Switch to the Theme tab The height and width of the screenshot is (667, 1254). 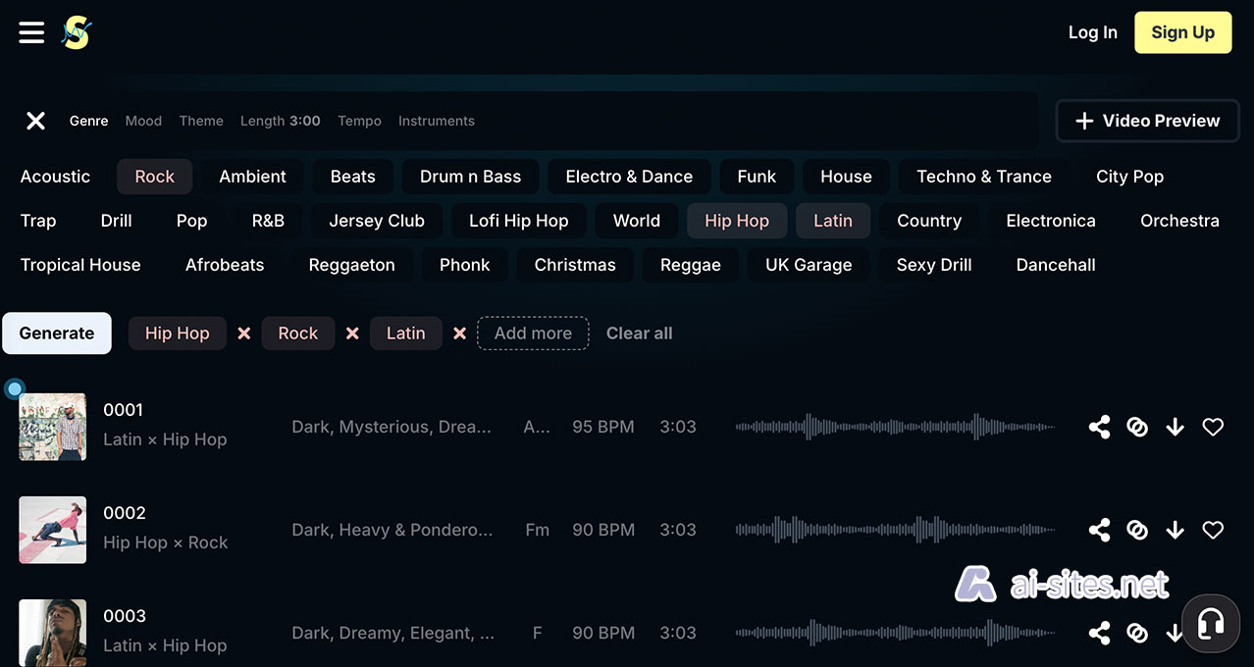coord(201,121)
